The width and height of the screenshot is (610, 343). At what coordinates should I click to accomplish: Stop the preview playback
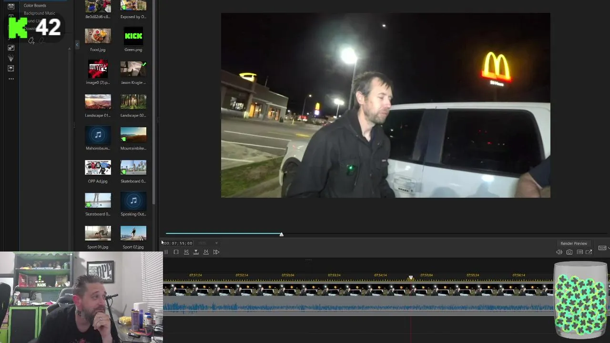(176, 252)
